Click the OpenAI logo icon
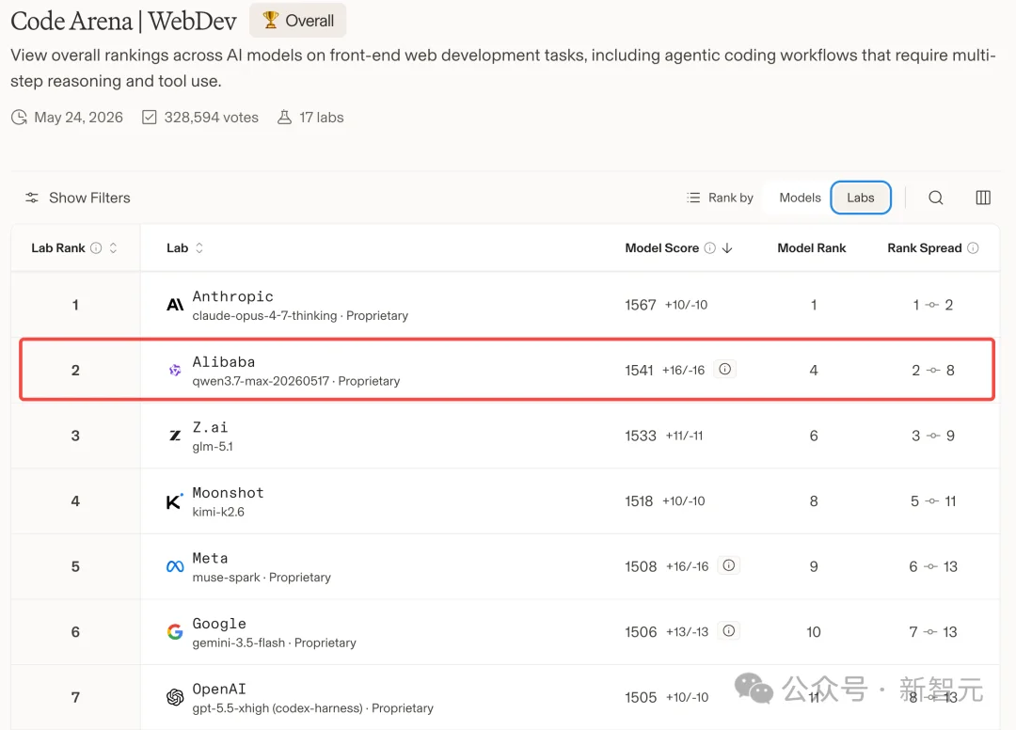The image size is (1016, 730). pyautogui.click(x=175, y=697)
